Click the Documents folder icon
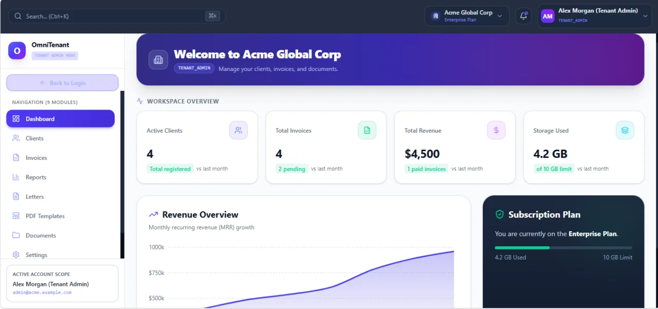Screen dimensions: 658x309 (x=16, y=235)
